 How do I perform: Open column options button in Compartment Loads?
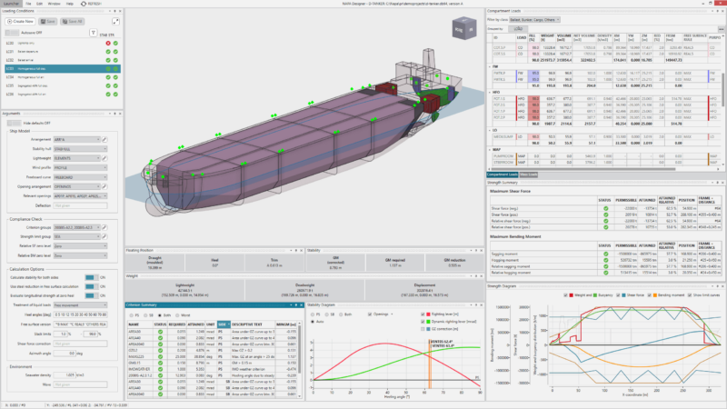(x=721, y=29)
